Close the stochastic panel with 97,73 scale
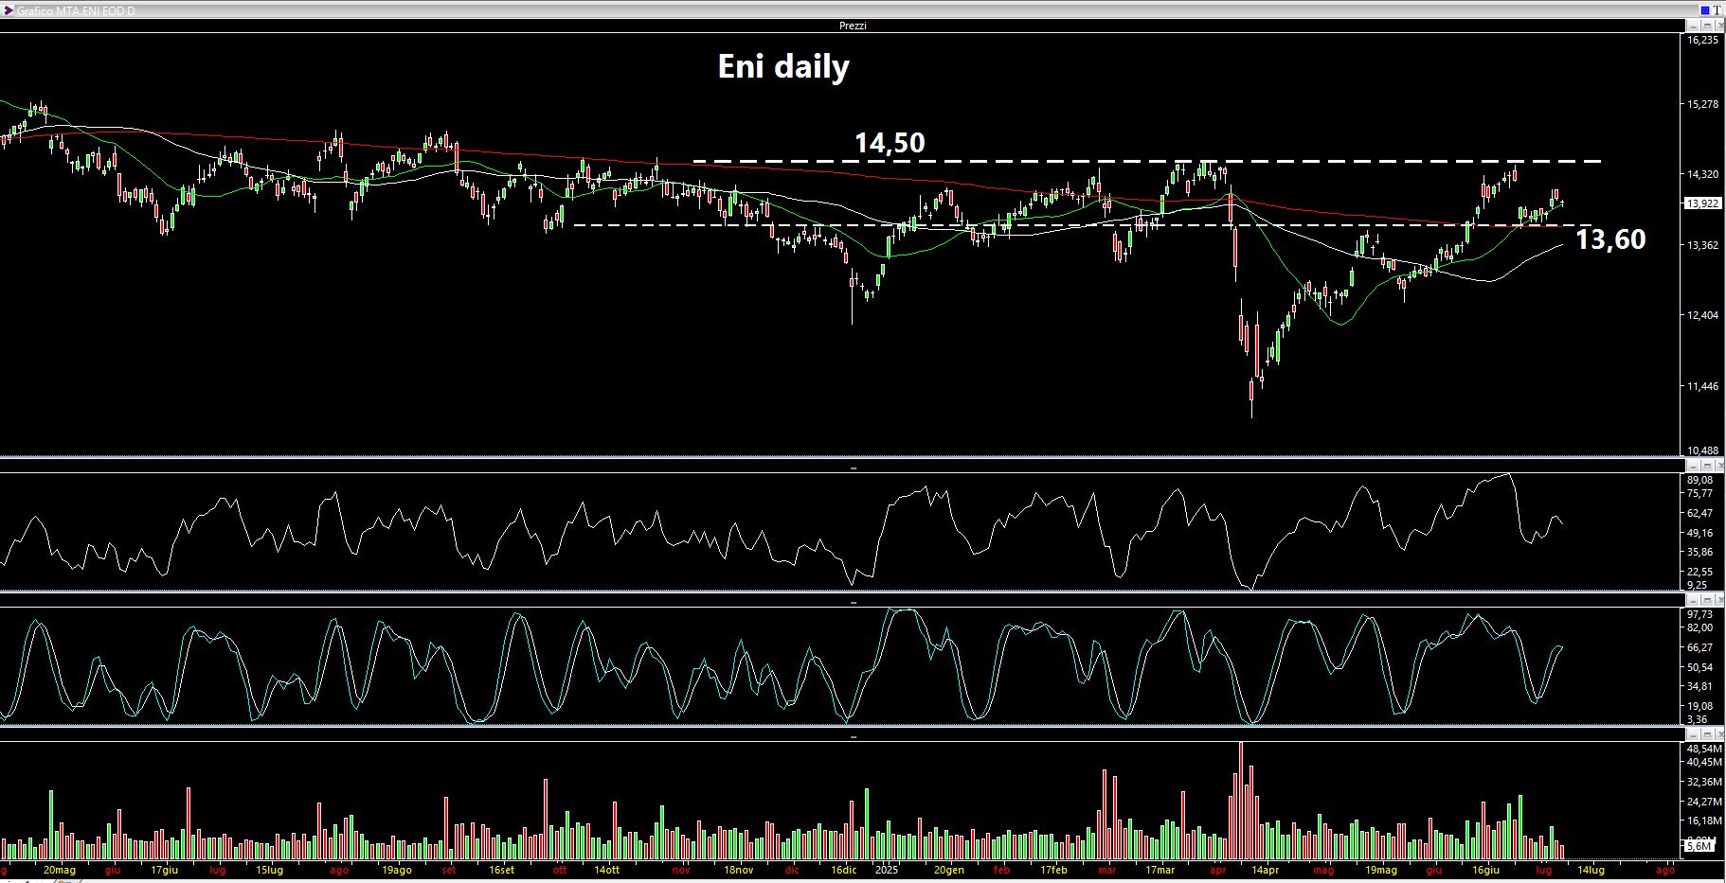The image size is (1726, 883). (1718, 600)
